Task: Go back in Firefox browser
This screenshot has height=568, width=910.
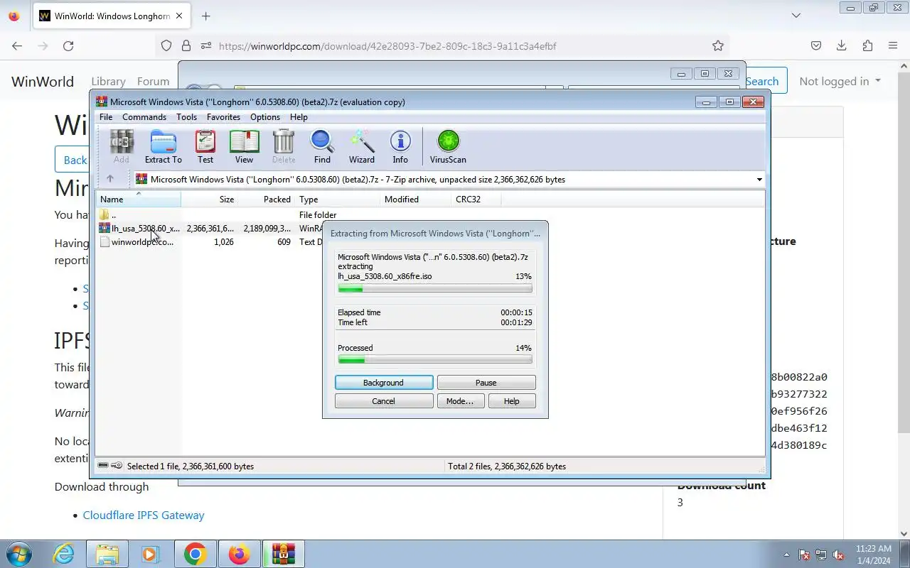Action: pos(17,45)
